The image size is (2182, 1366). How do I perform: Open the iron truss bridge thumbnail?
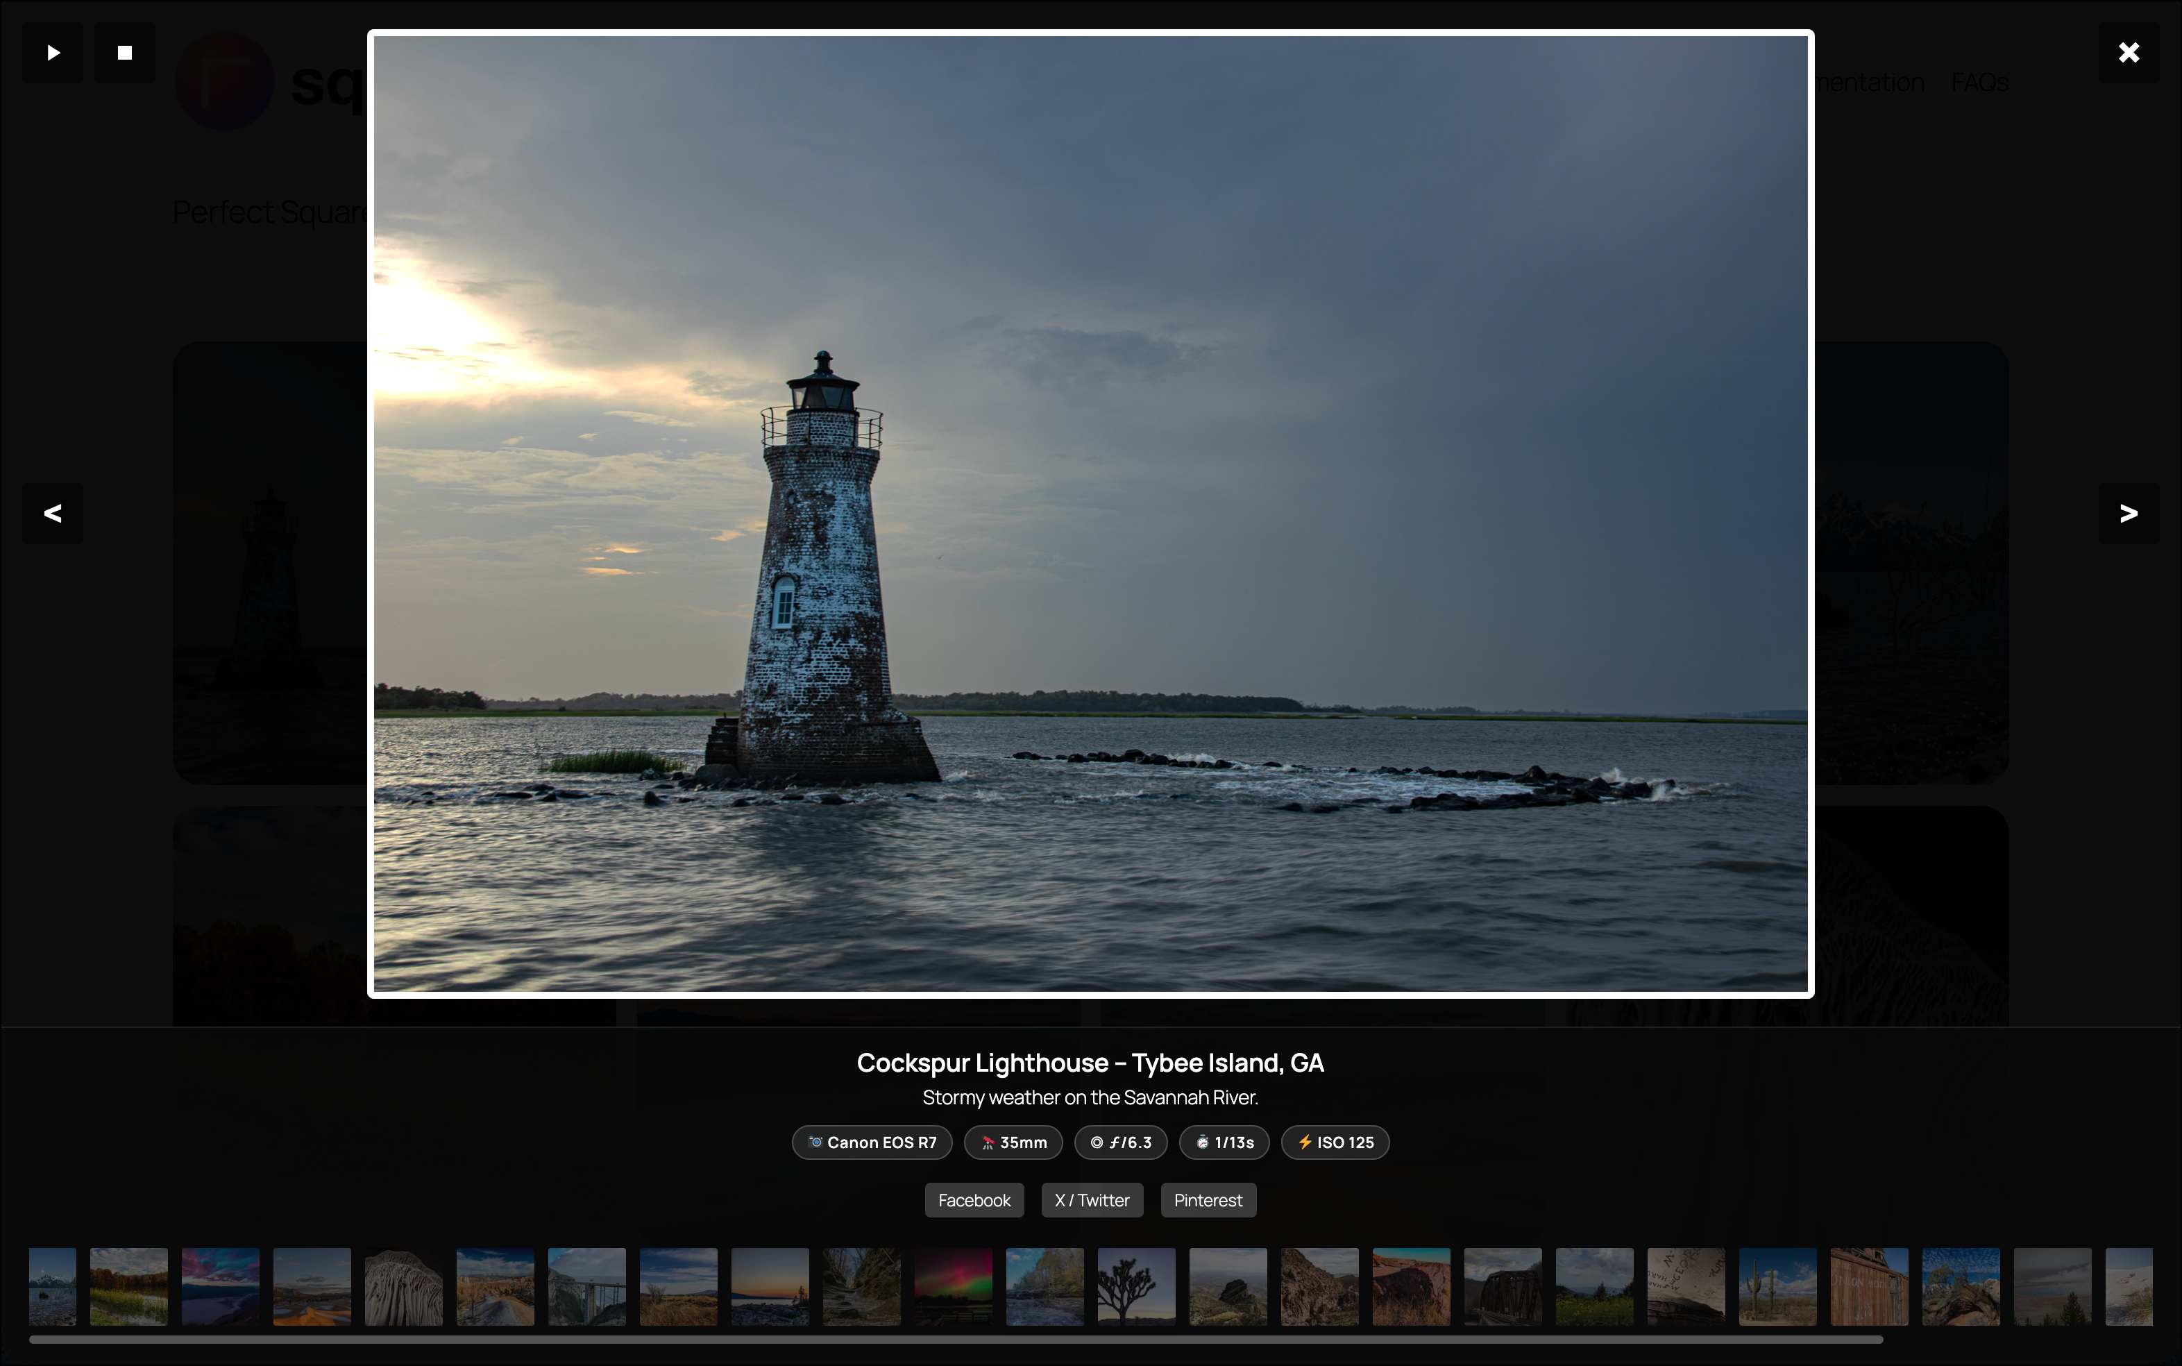point(1503,1286)
